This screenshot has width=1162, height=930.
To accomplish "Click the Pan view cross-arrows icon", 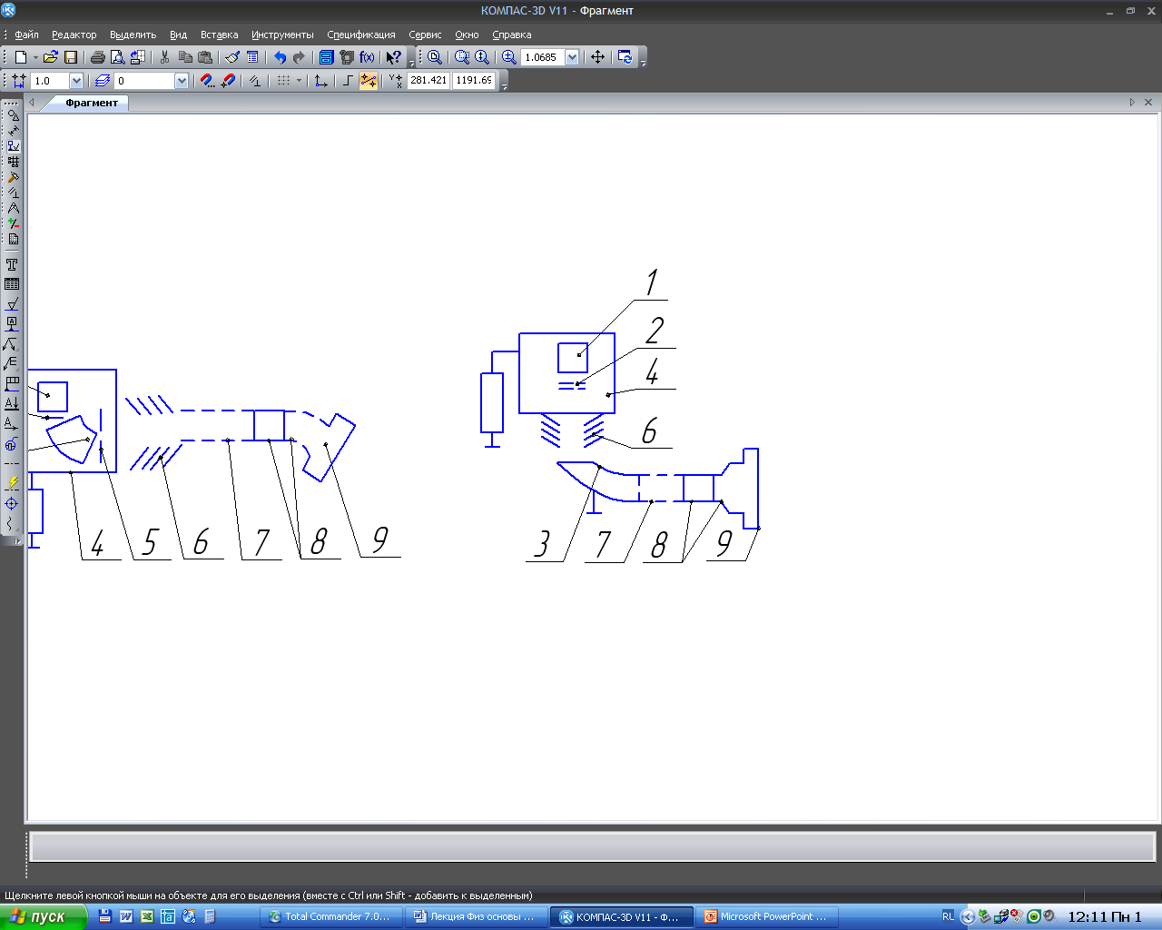I will [597, 57].
